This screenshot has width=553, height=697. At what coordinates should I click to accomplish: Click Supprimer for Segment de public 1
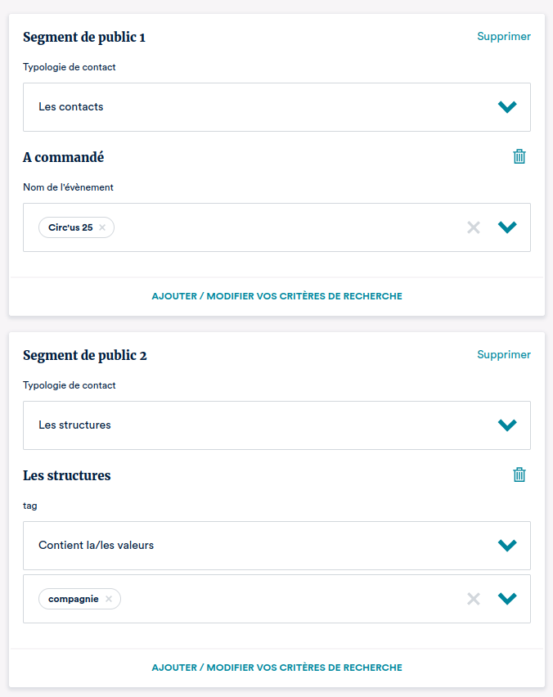504,36
